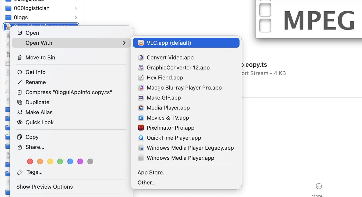This screenshot has width=362, height=197.
Task: Click the Open arrow icon in context menu
Action: coord(20,33)
